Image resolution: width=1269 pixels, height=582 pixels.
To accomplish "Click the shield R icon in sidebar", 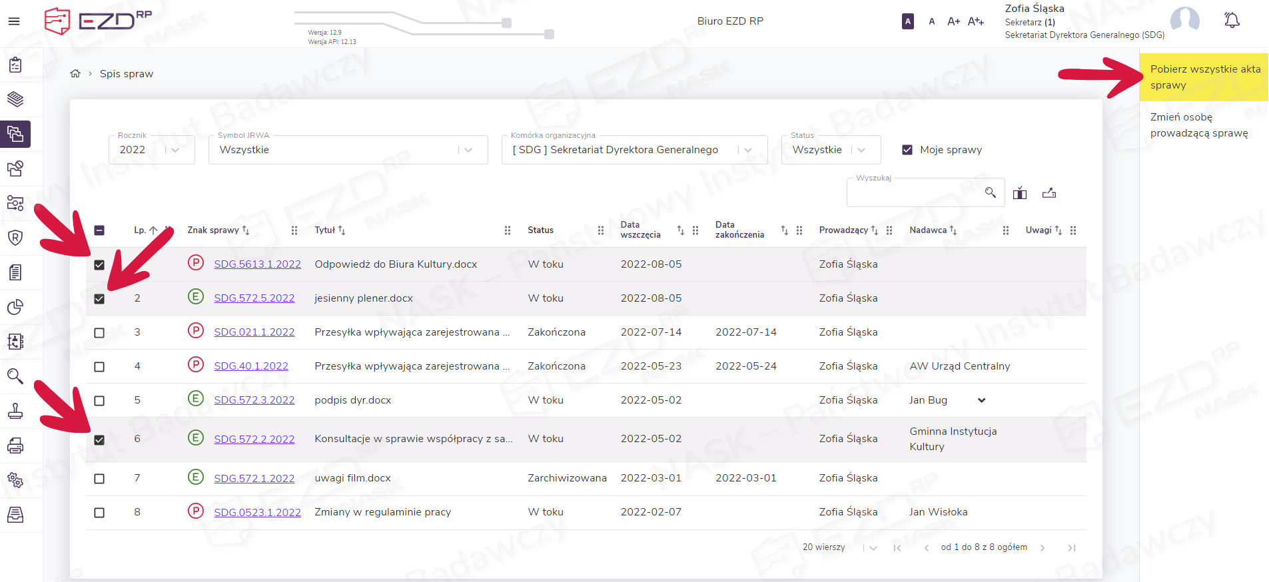I will [15, 238].
